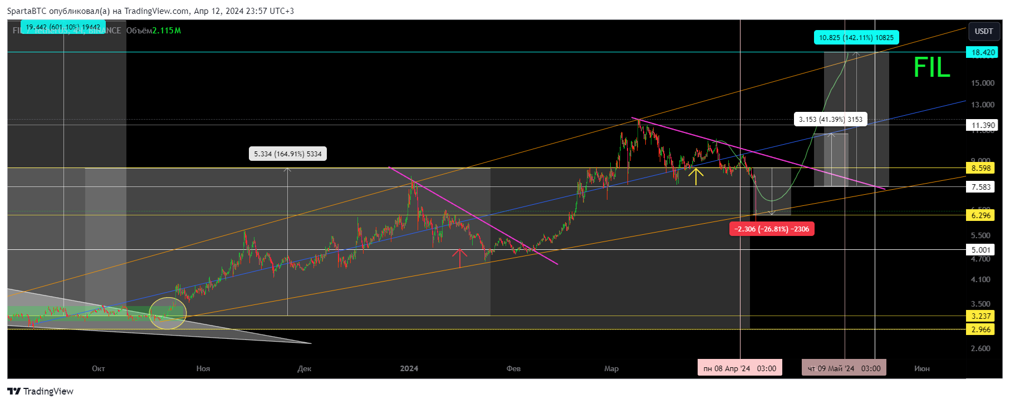Click the 5.334 (164.91%) measurement label
Image resolution: width=1010 pixels, height=404 pixels.
288,154
